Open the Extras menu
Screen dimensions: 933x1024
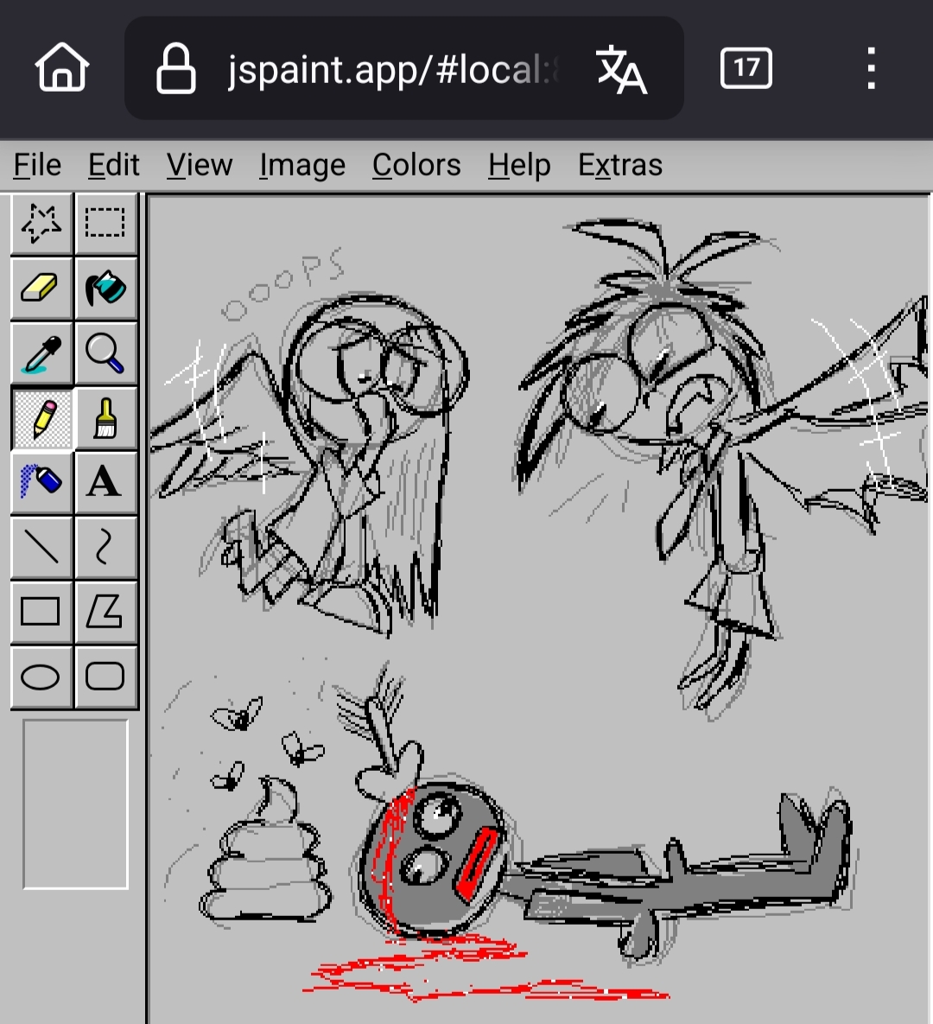620,164
